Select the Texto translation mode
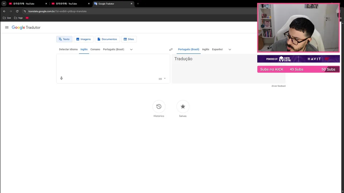The height and width of the screenshot is (193, 344). click(64, 39)
